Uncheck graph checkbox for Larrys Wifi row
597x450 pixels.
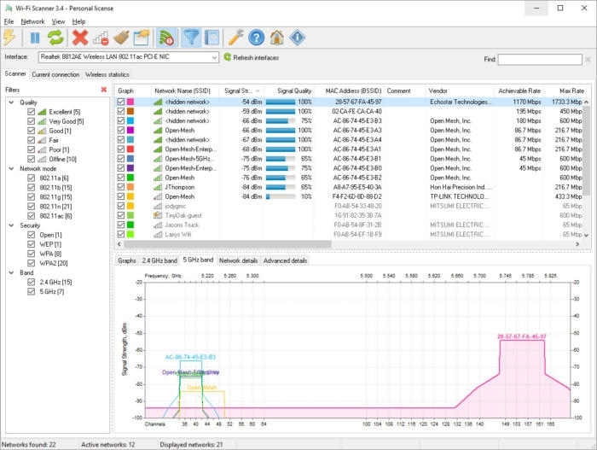[121, 234]
